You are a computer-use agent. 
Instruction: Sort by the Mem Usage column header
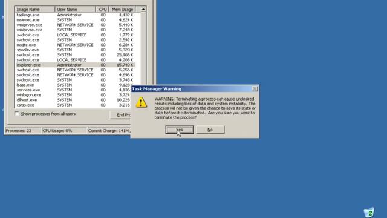122,10
